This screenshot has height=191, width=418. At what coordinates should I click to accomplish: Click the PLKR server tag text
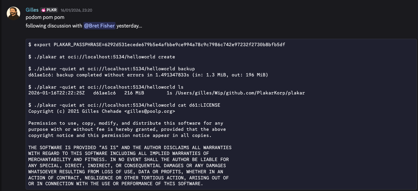51,10
